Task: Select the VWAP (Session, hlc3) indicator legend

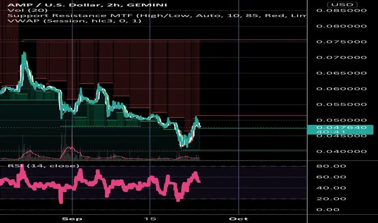Action: (x=74, y=21)
